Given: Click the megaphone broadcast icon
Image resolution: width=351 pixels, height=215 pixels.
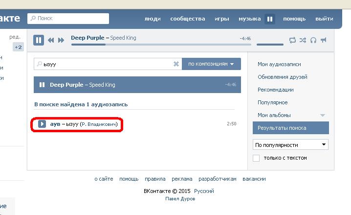Looking at the screenshot, I should tap(323, 40).
